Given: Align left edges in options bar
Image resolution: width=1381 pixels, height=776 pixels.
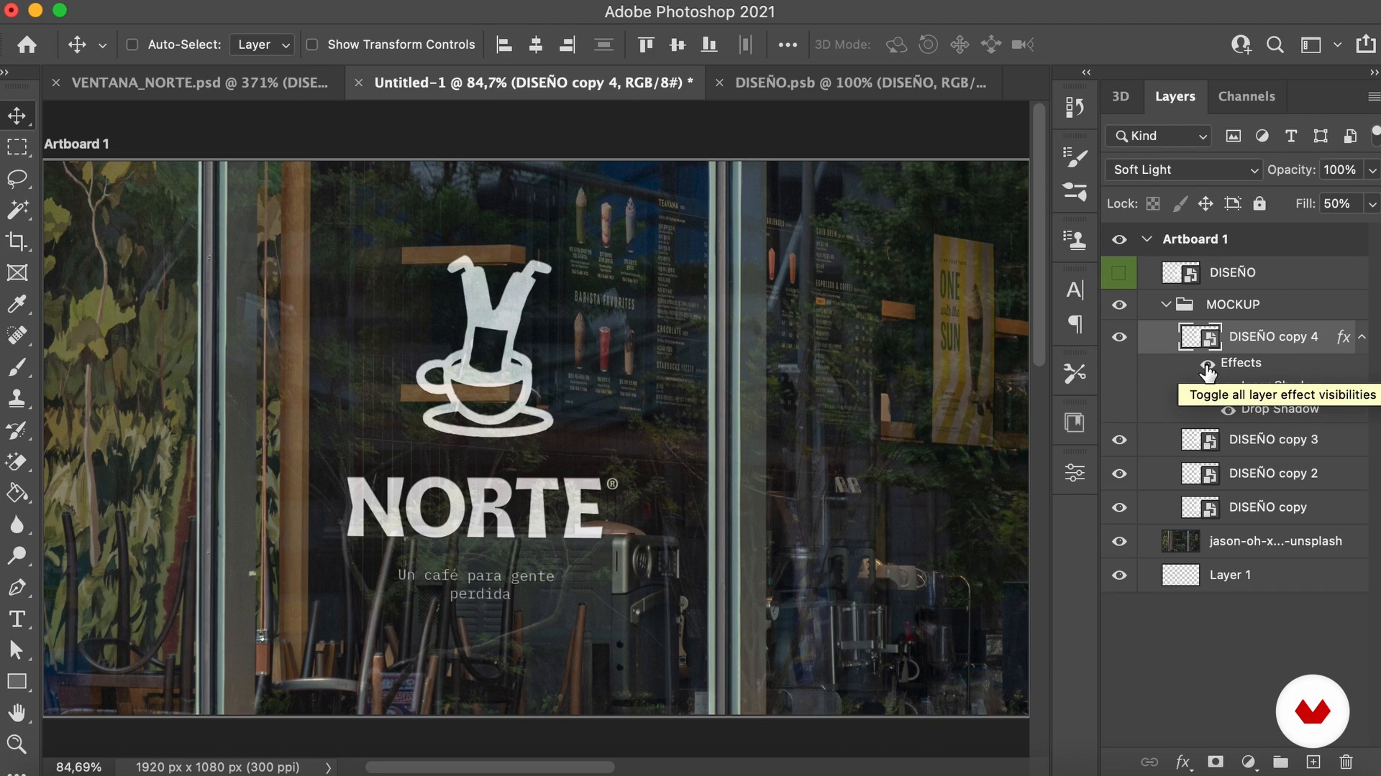Looking at the screenshot, I should point(504,45).
